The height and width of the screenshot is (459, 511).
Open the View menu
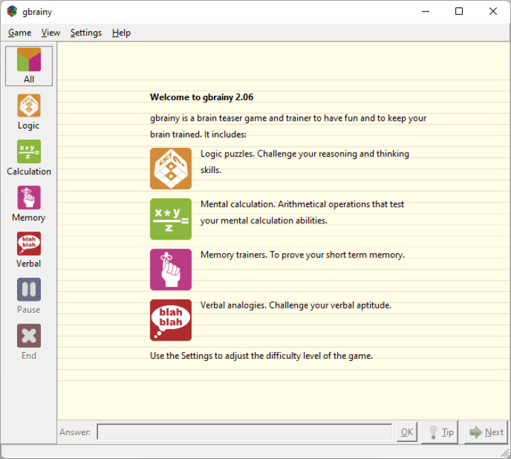[50, 33]
